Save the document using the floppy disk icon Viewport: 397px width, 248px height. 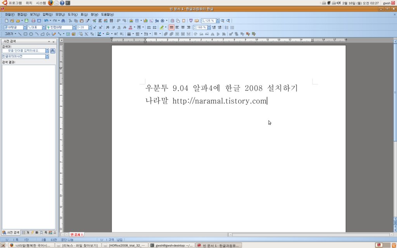26,21
